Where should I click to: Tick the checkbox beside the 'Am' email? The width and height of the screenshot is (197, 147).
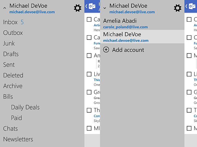click(89, 56)
